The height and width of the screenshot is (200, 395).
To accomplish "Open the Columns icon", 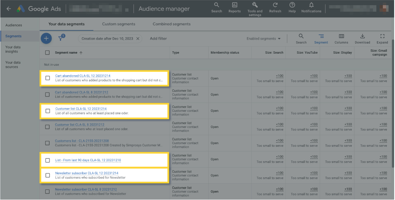I will [341, 38].
